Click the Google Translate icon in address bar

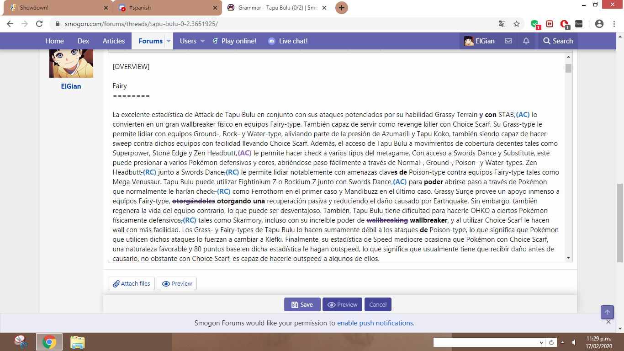click(502, 24)
